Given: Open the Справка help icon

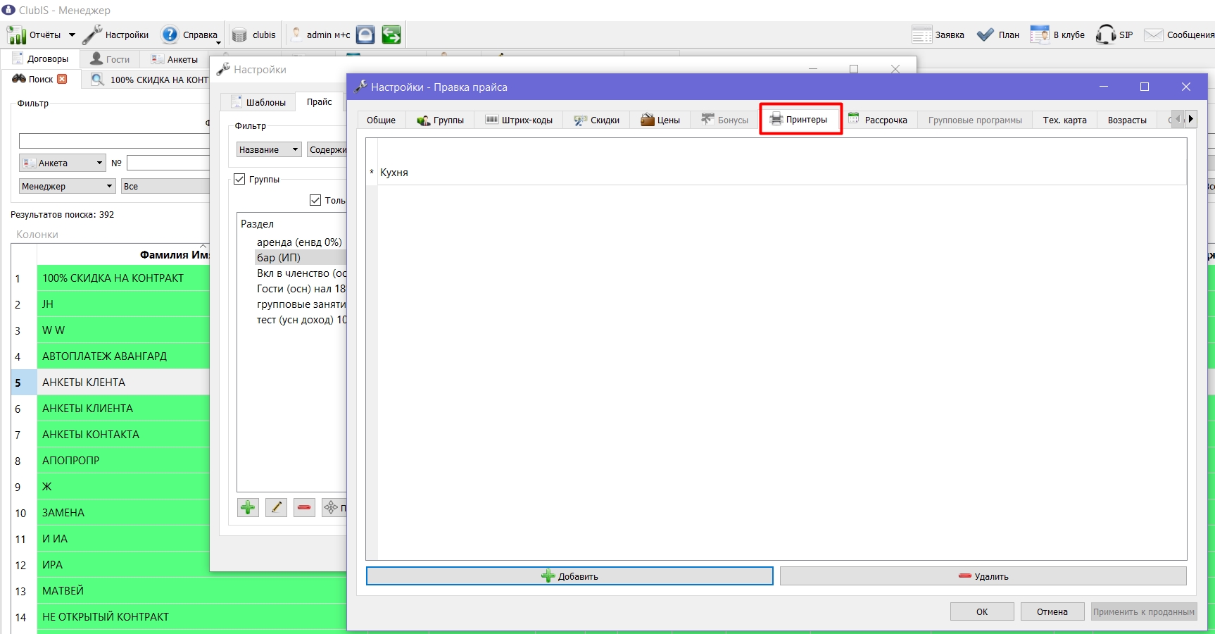Looking at the screenshot, I should tap(170, 35).
